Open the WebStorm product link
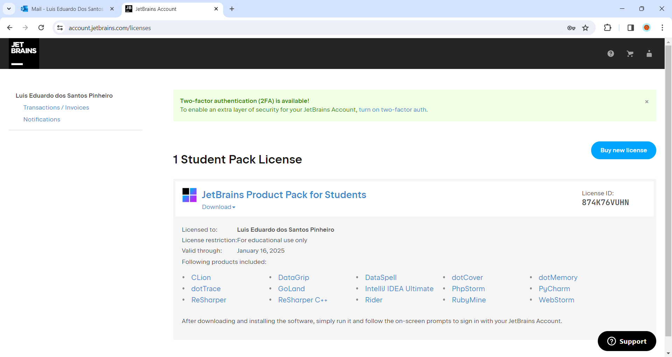672x357 pixels. pos(556,300)
